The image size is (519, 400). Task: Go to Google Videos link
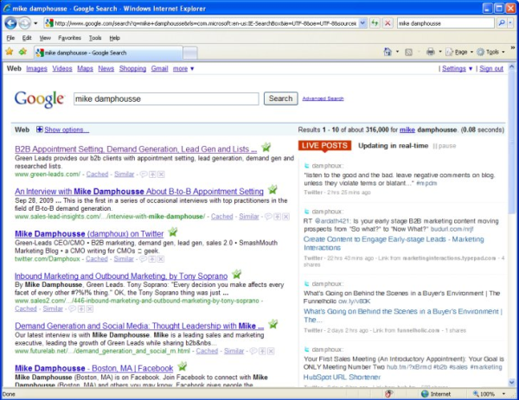tap(62, 68)
